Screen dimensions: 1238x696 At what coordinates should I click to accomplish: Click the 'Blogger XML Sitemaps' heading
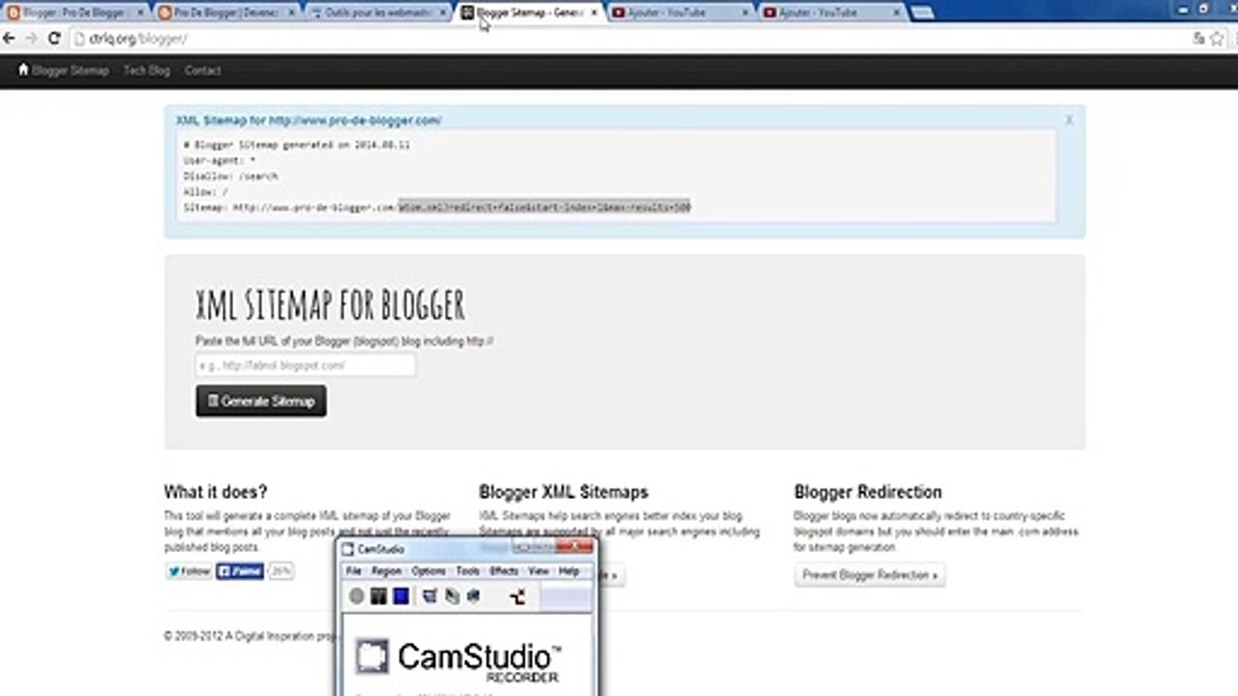click(x=564, y=492)
